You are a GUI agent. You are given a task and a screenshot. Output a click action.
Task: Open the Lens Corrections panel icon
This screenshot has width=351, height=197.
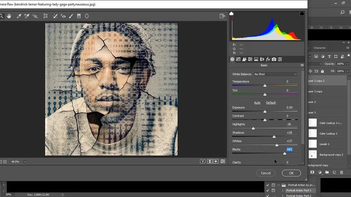pyautogui.click(x=262, y=59)
